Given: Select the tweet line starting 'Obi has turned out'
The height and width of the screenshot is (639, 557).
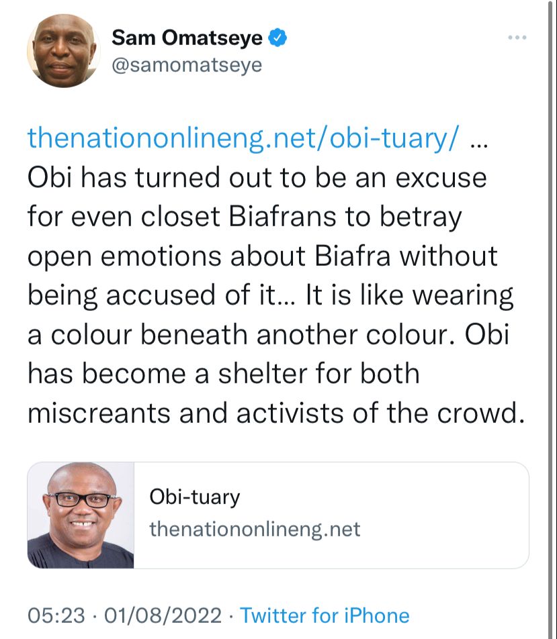Looking at the screenshot, I should click(x=257, y=178).
